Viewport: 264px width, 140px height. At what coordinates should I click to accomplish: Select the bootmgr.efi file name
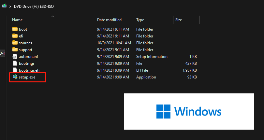pyautogui.click(x=29, y=70)
